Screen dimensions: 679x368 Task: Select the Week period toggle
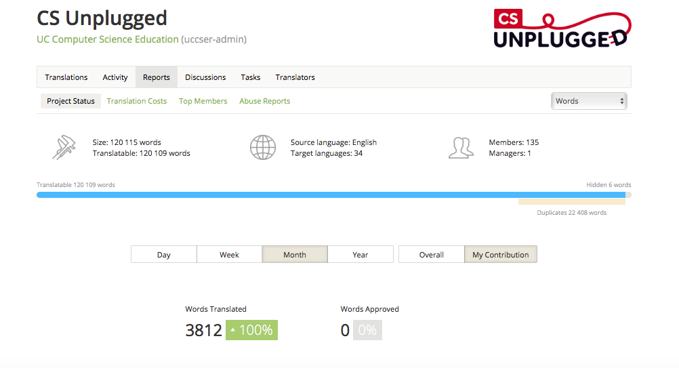click(x=229, y=255)
